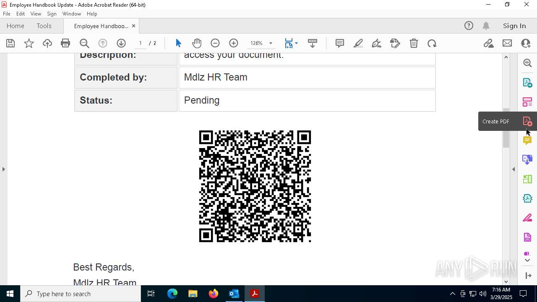Click the QR code image in the document
The image size is (537, 302).
point(255,186)
